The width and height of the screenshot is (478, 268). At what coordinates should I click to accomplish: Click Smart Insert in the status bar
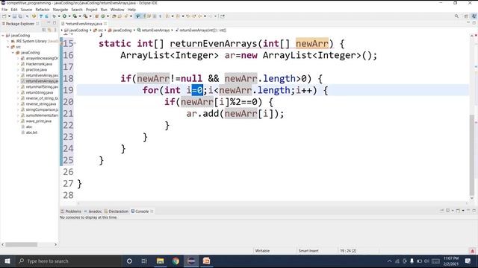[x=308, y=251]
